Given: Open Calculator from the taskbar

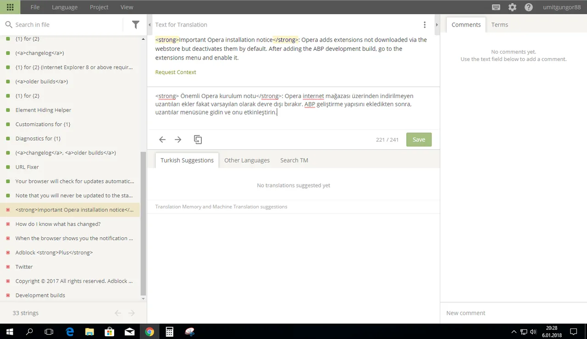Looking at the screenshot, I should pos(169,332).
